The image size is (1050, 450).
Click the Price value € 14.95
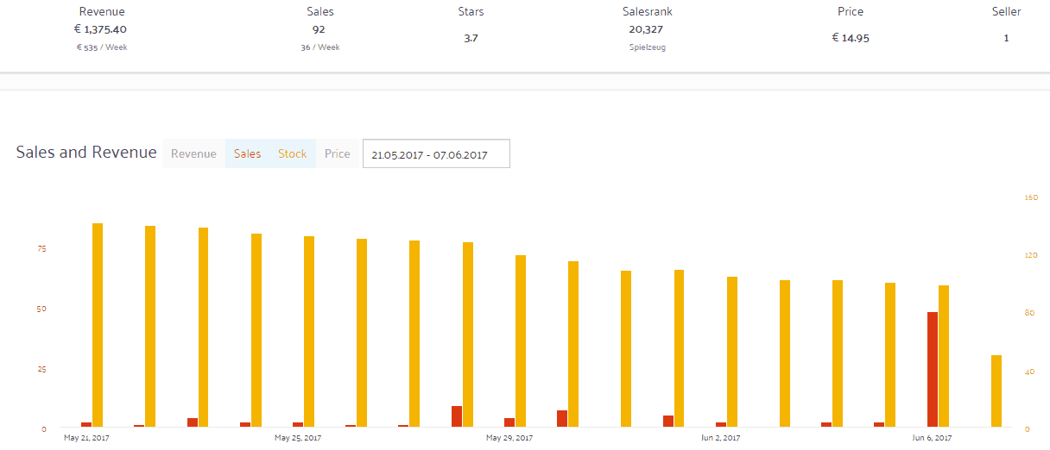coord(851,38)
